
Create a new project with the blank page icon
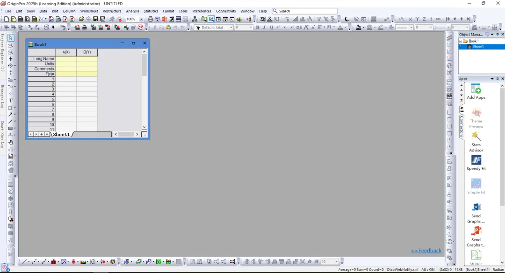pos(6,19)
